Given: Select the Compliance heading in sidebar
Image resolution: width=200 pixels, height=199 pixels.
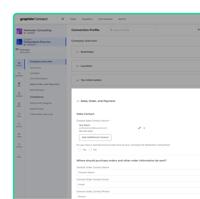Looking at the screenshot, I should [x=37, y=97].
